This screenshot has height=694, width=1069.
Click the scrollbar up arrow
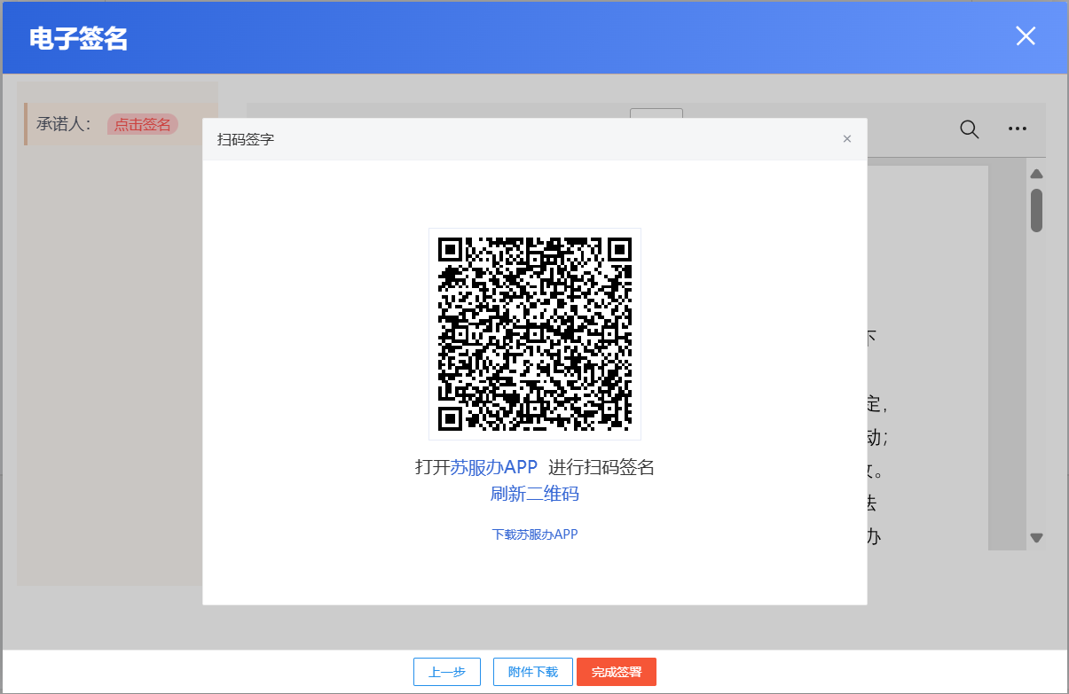[x=1036, y=174]
